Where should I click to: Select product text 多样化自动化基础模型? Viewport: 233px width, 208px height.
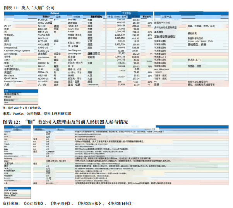pyautogui.click(x=165, y=28)
